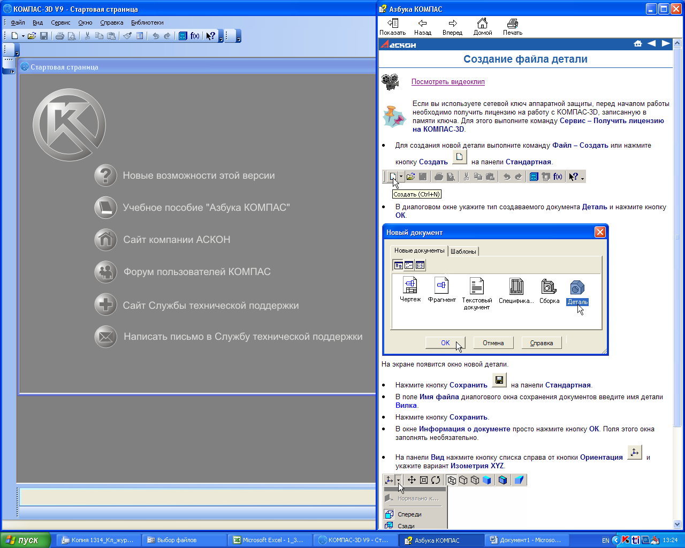The height and width of the screenshot is (548, 685).
Task: Click the question mark icon for new features
Action: click(x=105, y=176)
